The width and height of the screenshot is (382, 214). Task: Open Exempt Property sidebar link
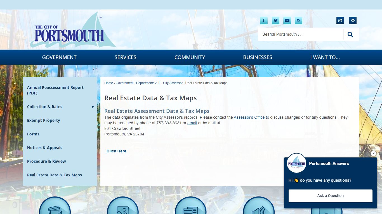44,120
